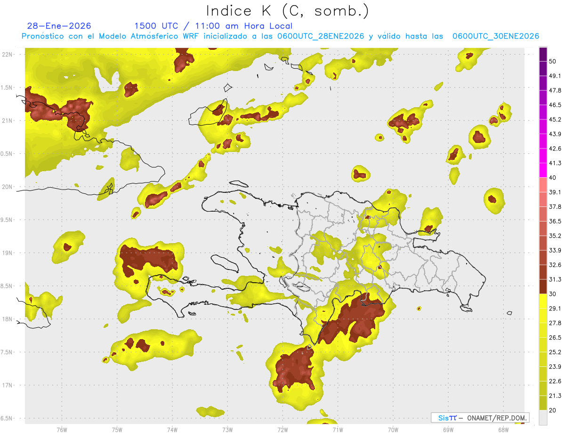Pick the yellow swatch between 29.1 and 30

tap(543, 301)
